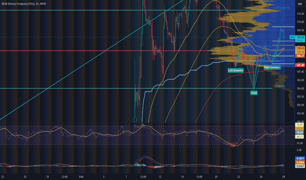
Task: Click the 25.00 RSI axis tick
Action: pyautogui.click(x=300, y=143)
